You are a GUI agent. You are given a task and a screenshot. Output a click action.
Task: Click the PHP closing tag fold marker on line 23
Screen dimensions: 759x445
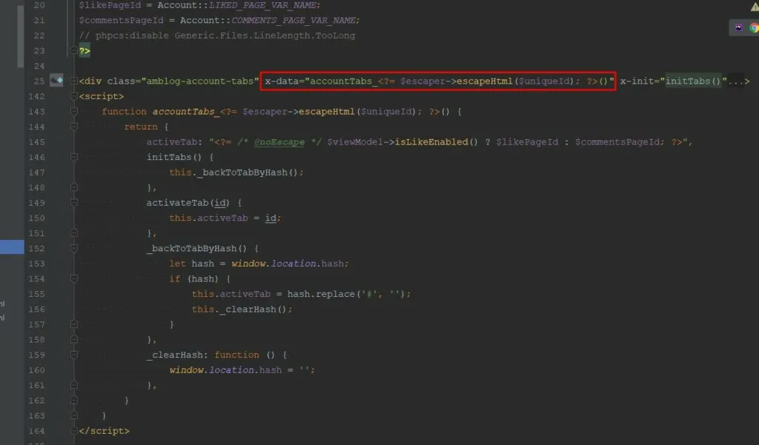coord(73,50)
